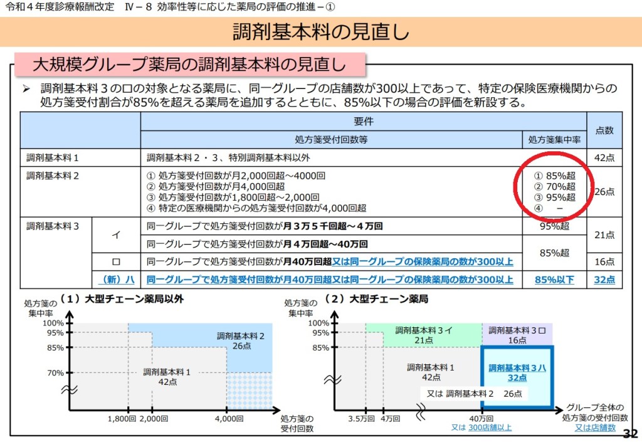Click the "点数" column header
The height and width of the screenshot is (442, 642).
pyautogui.click(x=604, y=130)
